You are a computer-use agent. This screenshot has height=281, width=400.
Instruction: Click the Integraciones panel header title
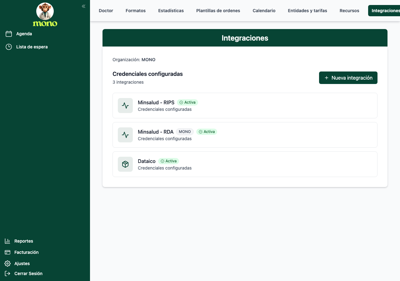tap(245, 38)
